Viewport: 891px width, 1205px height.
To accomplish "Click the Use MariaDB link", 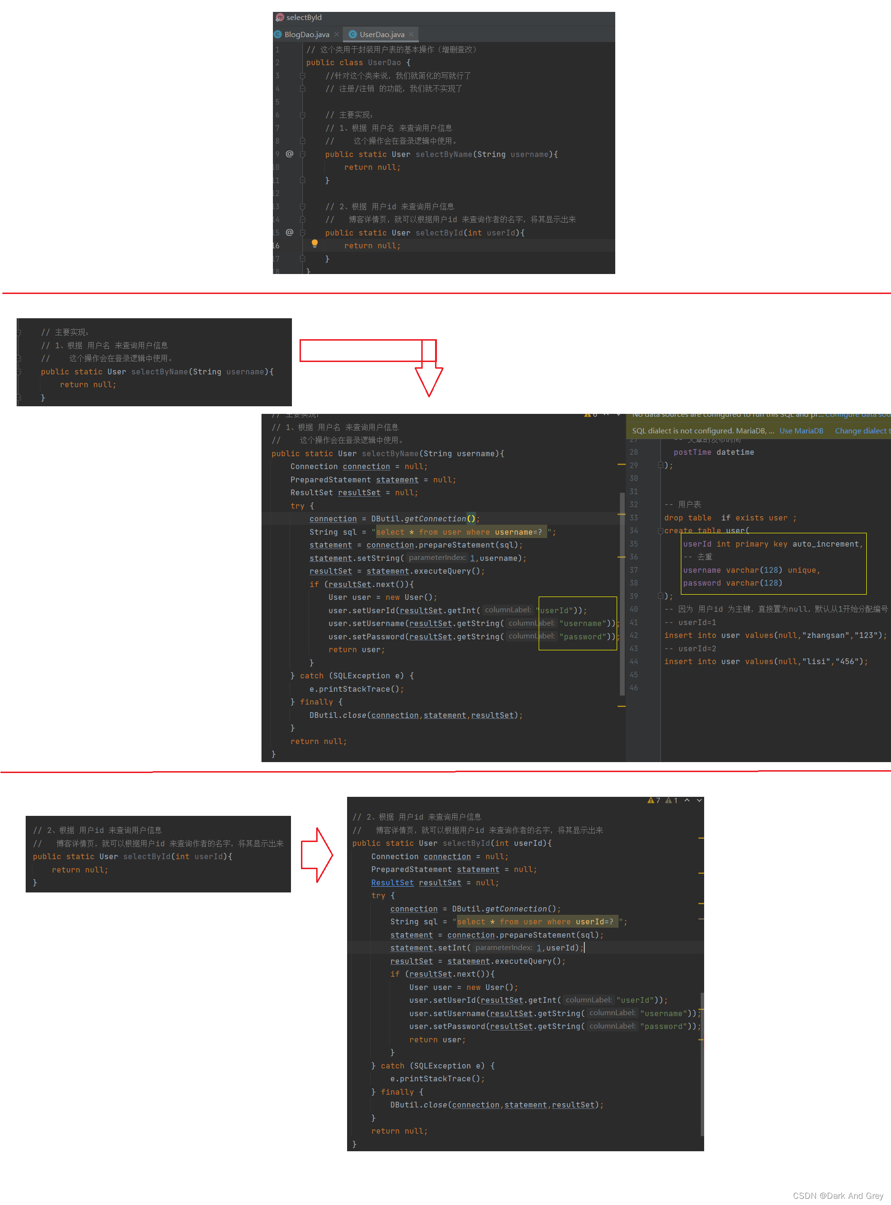I will pos(801,431).
